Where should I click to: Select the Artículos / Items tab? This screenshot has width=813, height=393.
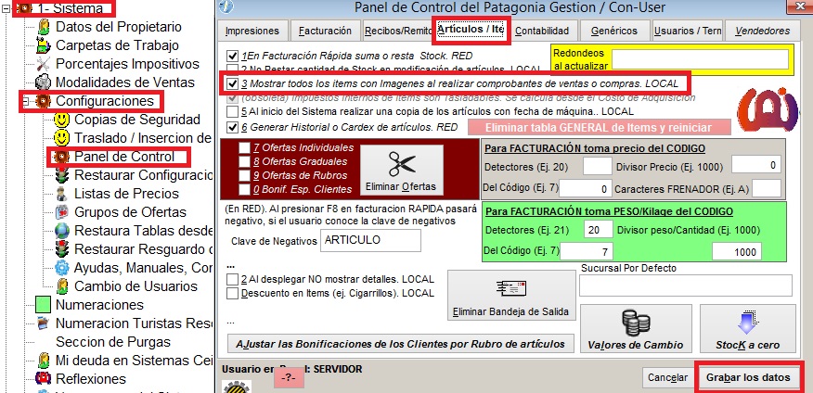pyautogui.click(x=471, y=29)
